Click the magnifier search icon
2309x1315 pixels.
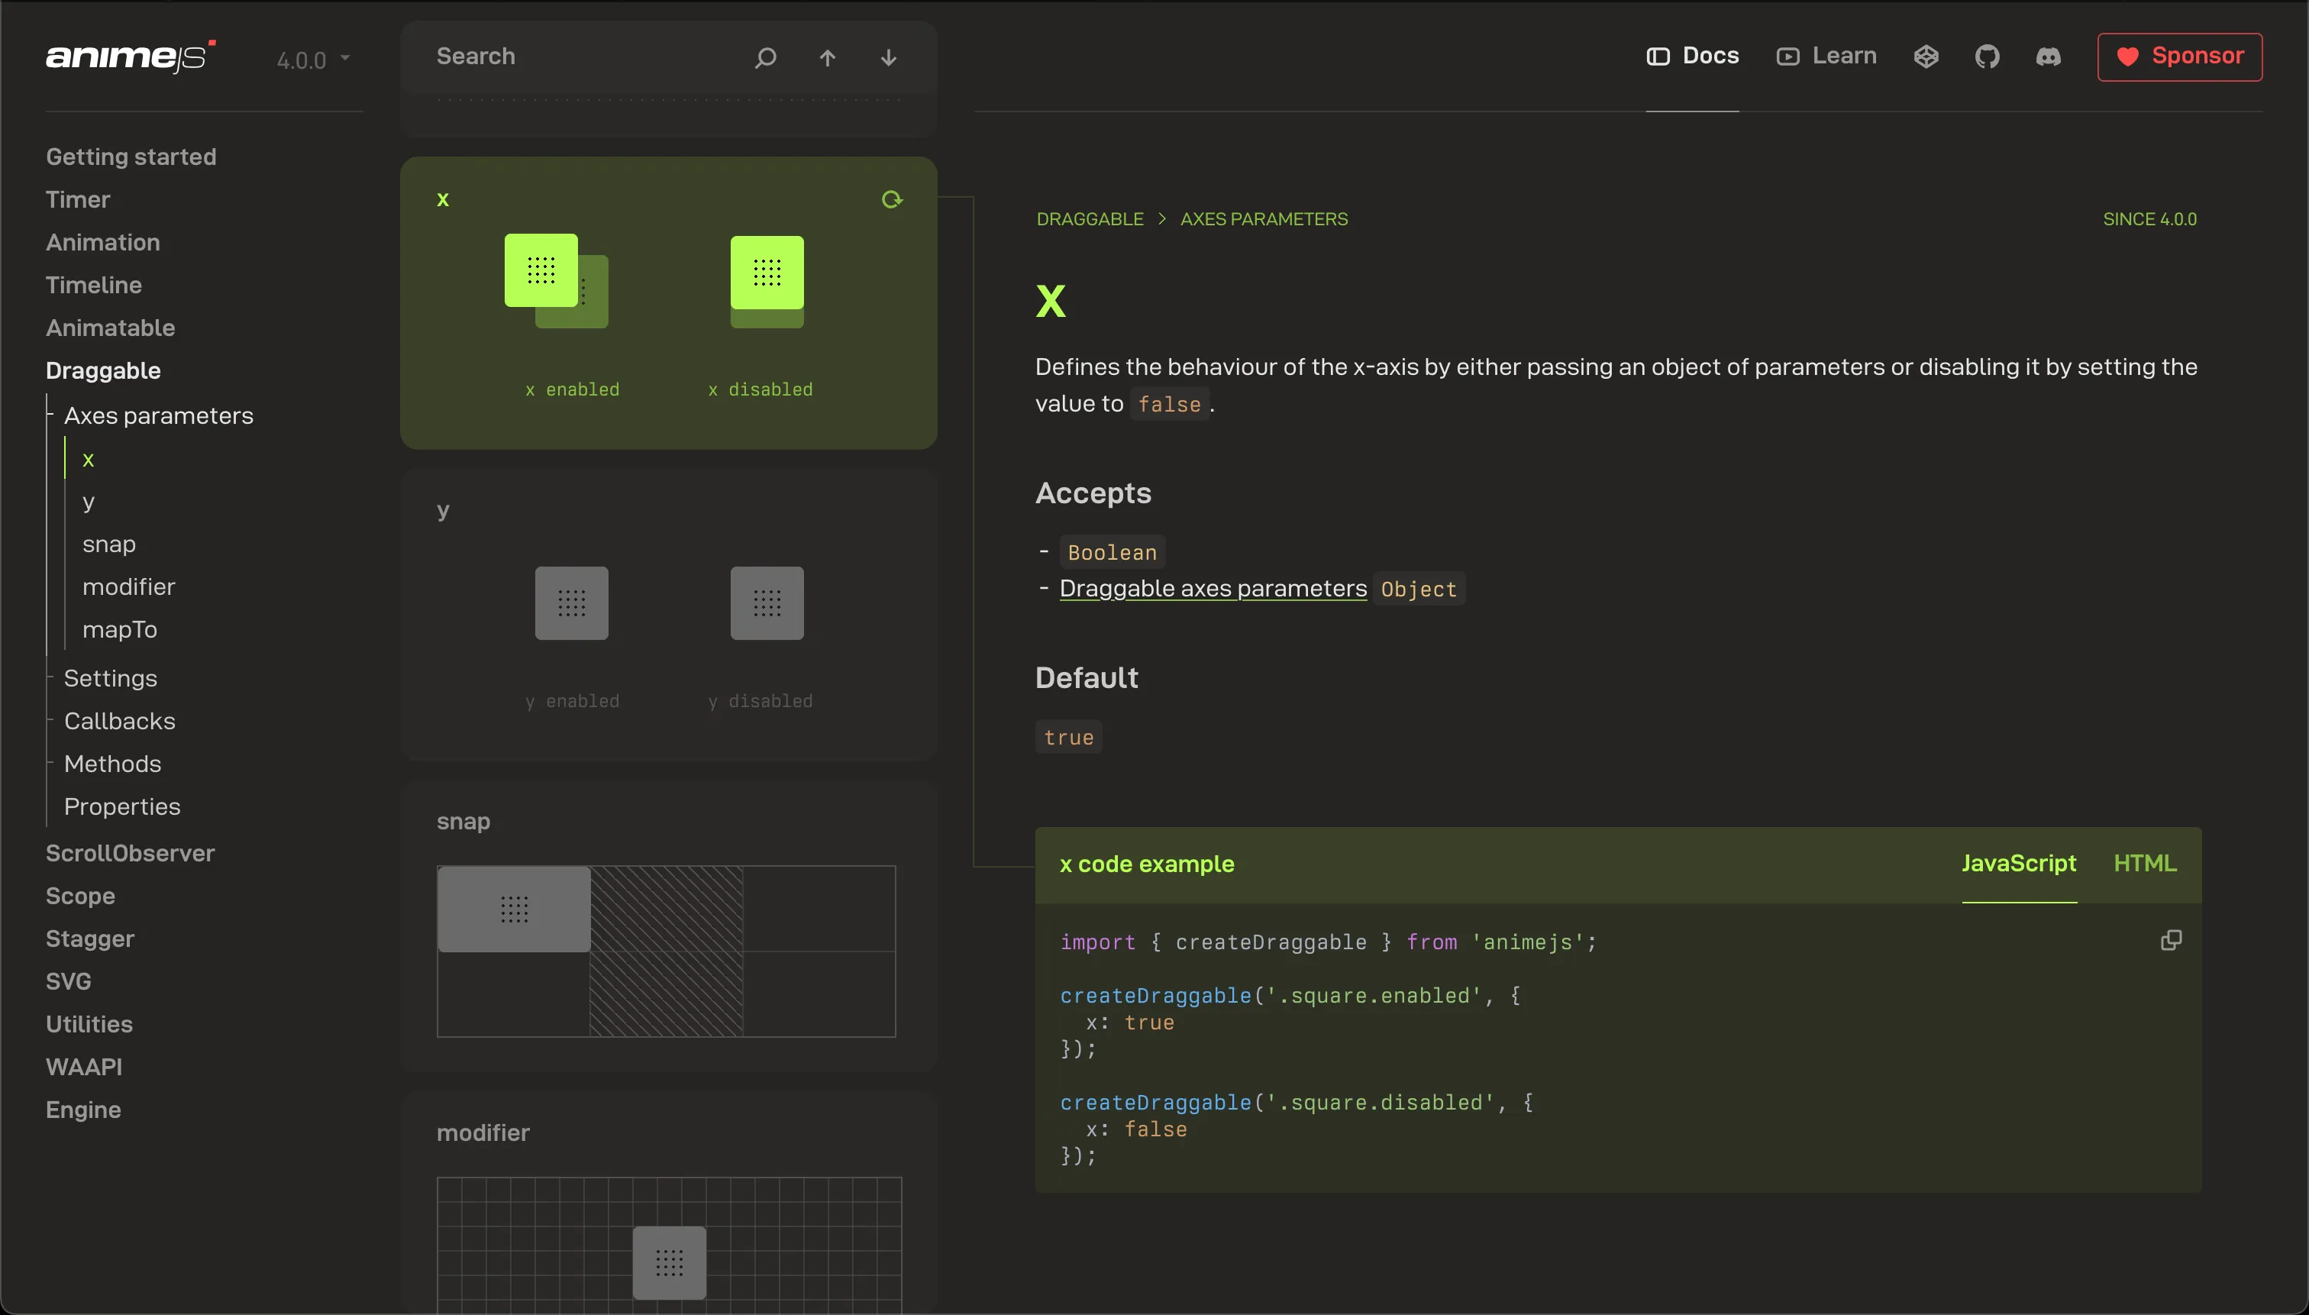765,58
